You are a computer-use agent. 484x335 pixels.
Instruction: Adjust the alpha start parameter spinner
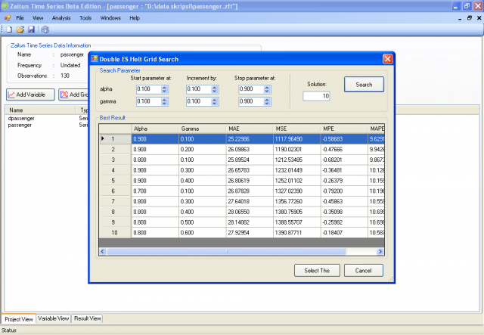165,88
